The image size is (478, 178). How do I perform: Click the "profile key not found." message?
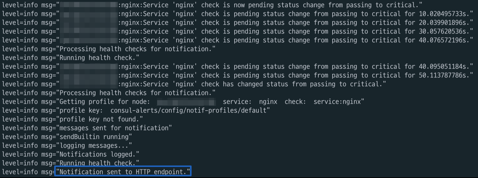(101, 119)
